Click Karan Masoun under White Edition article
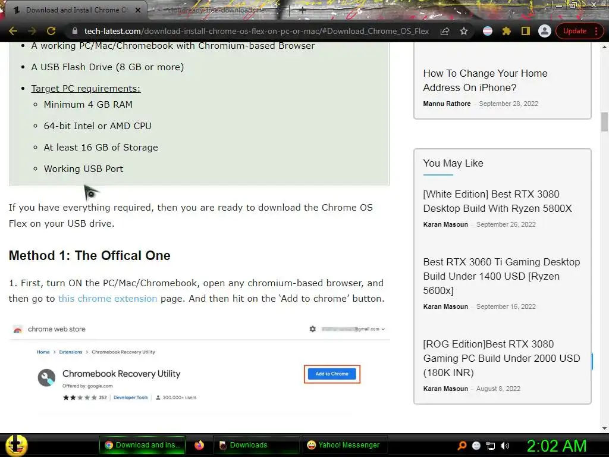Image resolution: width=609 pixels, height=457 pixels. click(x=445, y=224)
